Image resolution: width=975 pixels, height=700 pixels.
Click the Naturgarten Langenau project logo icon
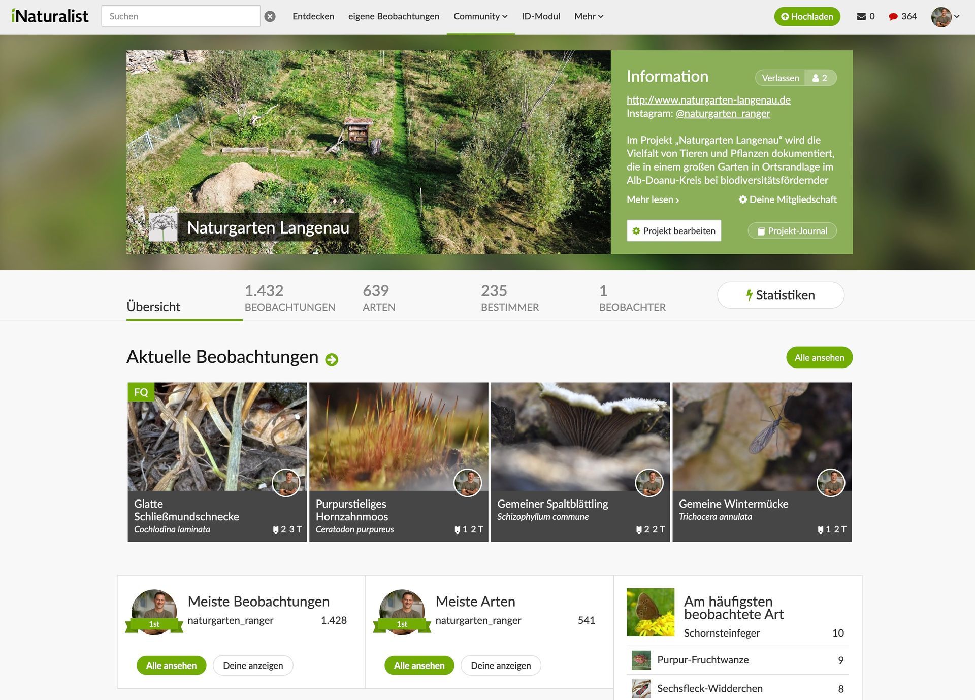point(163,227)
